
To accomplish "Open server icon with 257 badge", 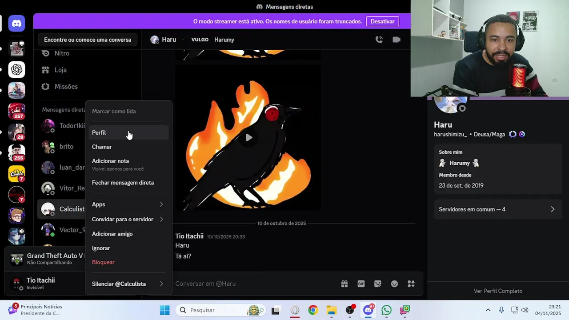I will (17, 111).
